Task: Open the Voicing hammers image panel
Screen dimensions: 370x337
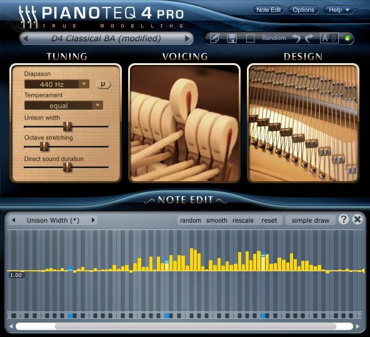Action: [184, 123]
